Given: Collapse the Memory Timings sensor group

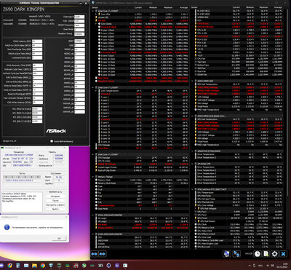Looking at the screenshot, I should pyautogui.click(x=93, y=177).
